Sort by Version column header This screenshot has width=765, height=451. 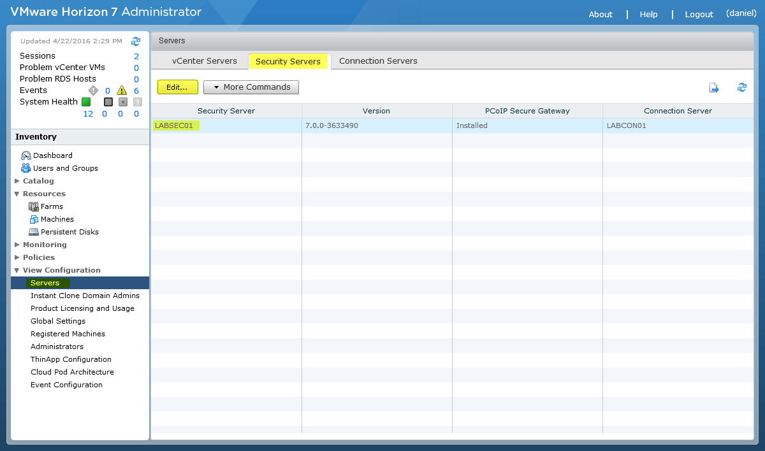click(377, 111)
